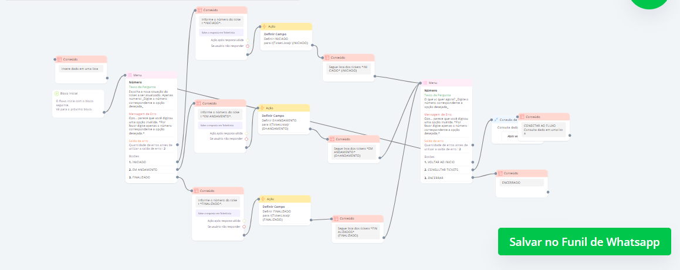Click the lightning icon on the INICIADO Ação block
Screen dimensions: 680x270
click(264, 26)
